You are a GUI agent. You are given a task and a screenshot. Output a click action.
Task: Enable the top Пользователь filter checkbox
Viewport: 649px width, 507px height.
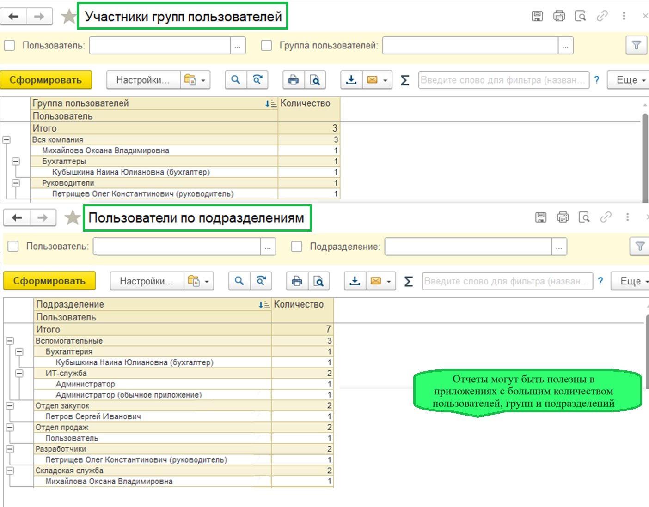tap(10, 45)
